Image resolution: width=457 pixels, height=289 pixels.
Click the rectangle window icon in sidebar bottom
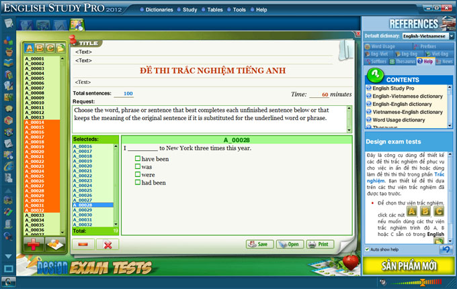tap(9, 269)
